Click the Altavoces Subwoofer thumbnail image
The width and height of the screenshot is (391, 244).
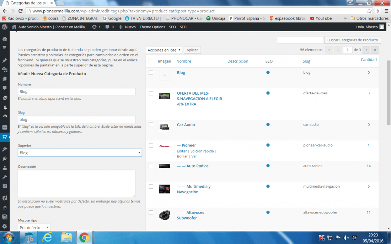tap(165, 215)
